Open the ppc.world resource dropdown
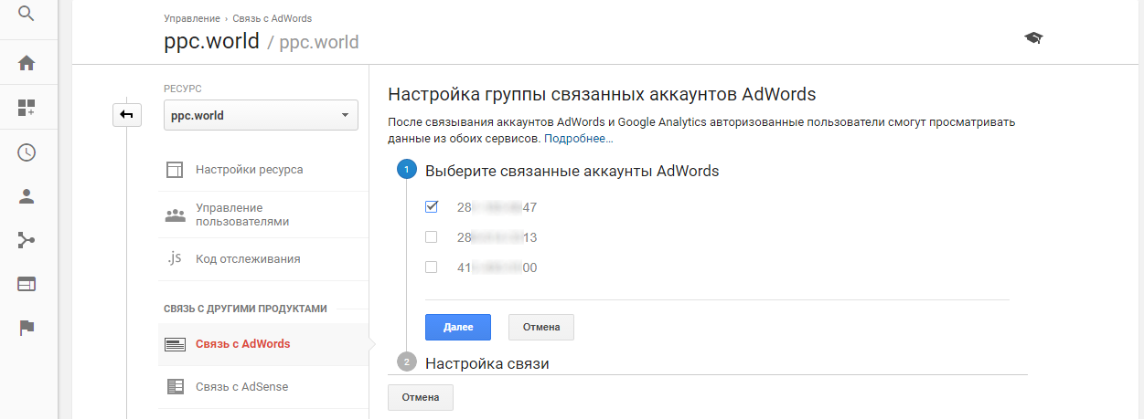This screenshot has width=1144, height=419. coord(261,116)
